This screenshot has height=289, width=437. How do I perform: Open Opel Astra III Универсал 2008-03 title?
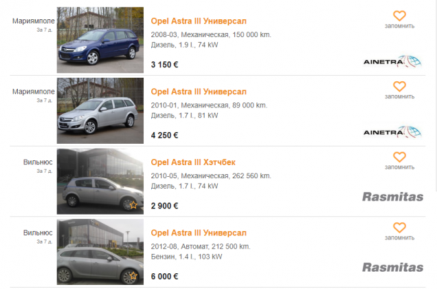[x=199, y=21]
